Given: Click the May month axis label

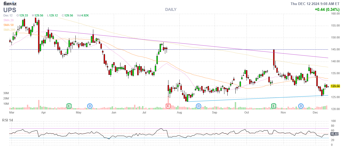Looking at the screenshot, I should [x=79, y=112].
